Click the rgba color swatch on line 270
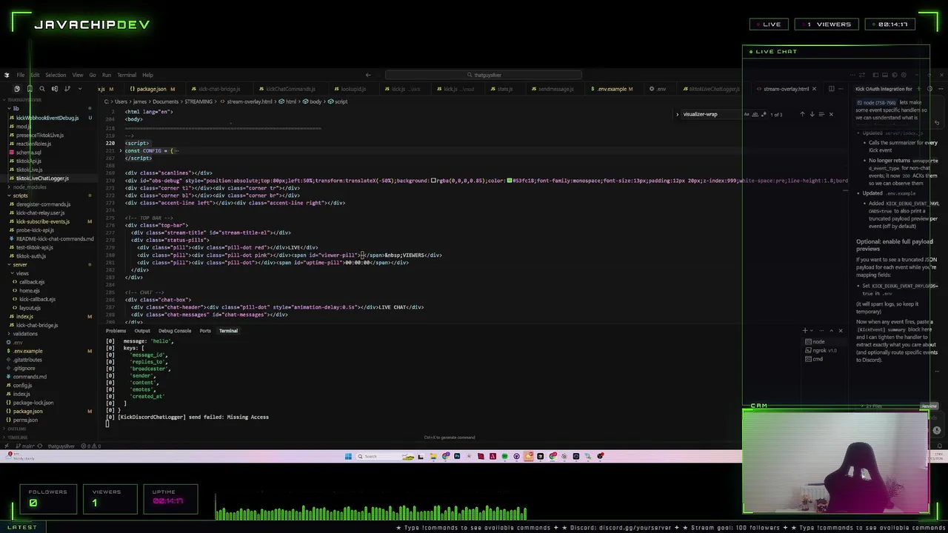The image size is (948, 533). coord(434,181)
